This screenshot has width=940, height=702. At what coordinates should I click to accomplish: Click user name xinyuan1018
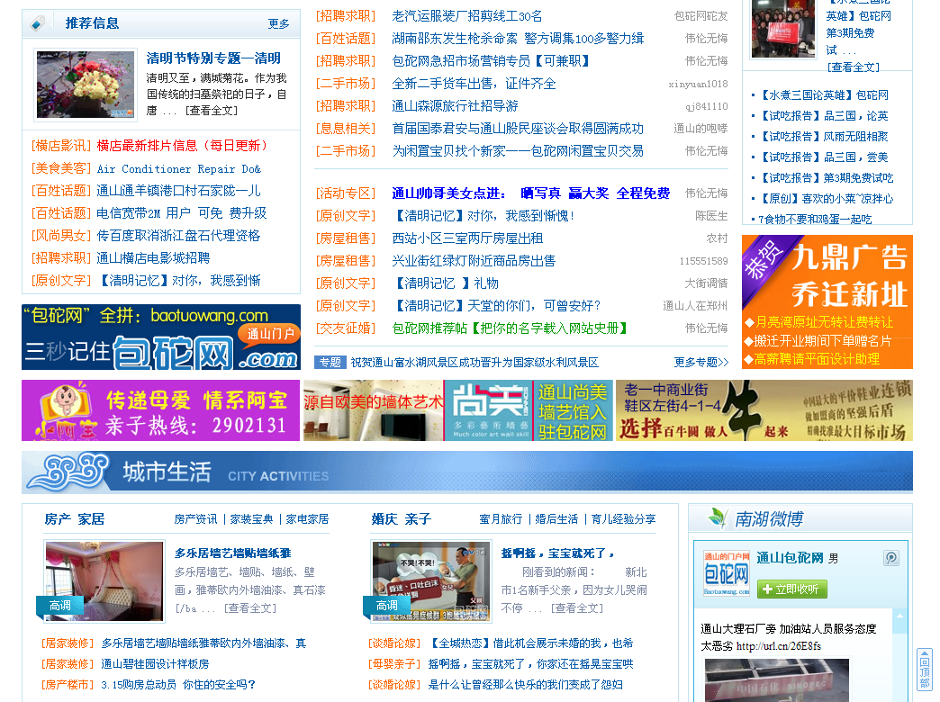(699, 84)
